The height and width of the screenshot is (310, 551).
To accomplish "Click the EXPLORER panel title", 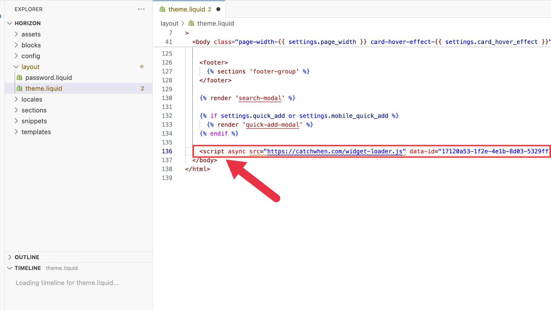I will (x=28, y=9).
